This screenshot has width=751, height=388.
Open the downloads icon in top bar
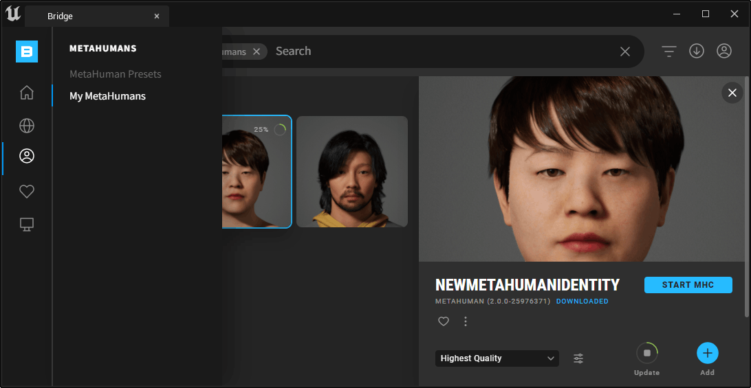click(x=697, y=51)
